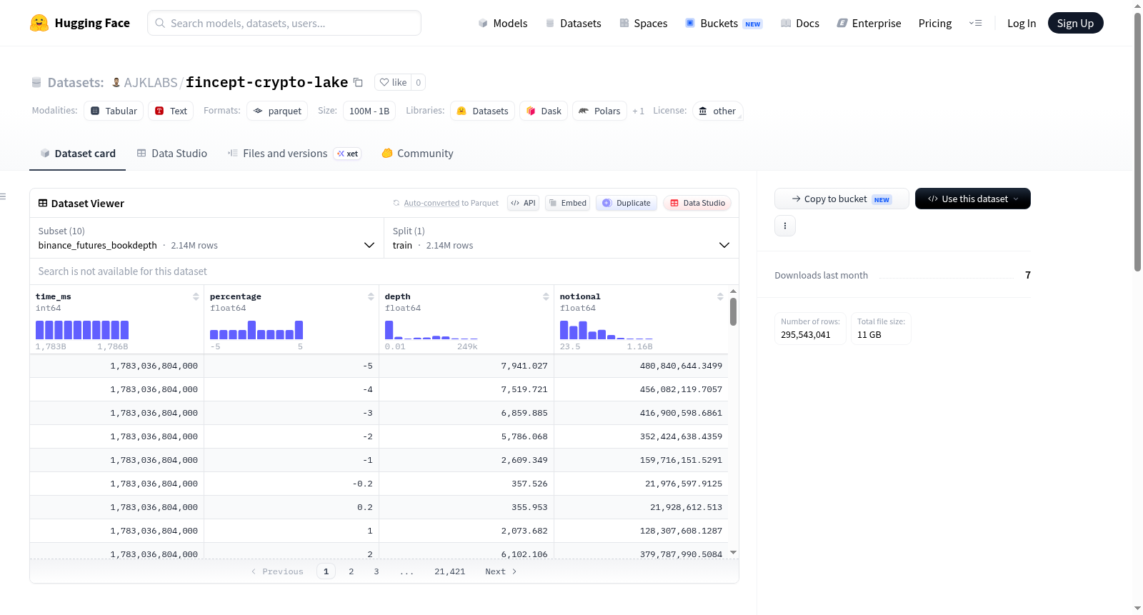Viewport: 1143px width, 615px height.
Task: Open Buckets in the top navigation
Action: click(724, 24)
